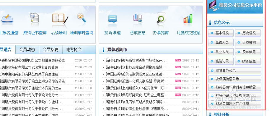
Task: Open article 郑商所针对近期市场情况开
Action: coord(136,60)
